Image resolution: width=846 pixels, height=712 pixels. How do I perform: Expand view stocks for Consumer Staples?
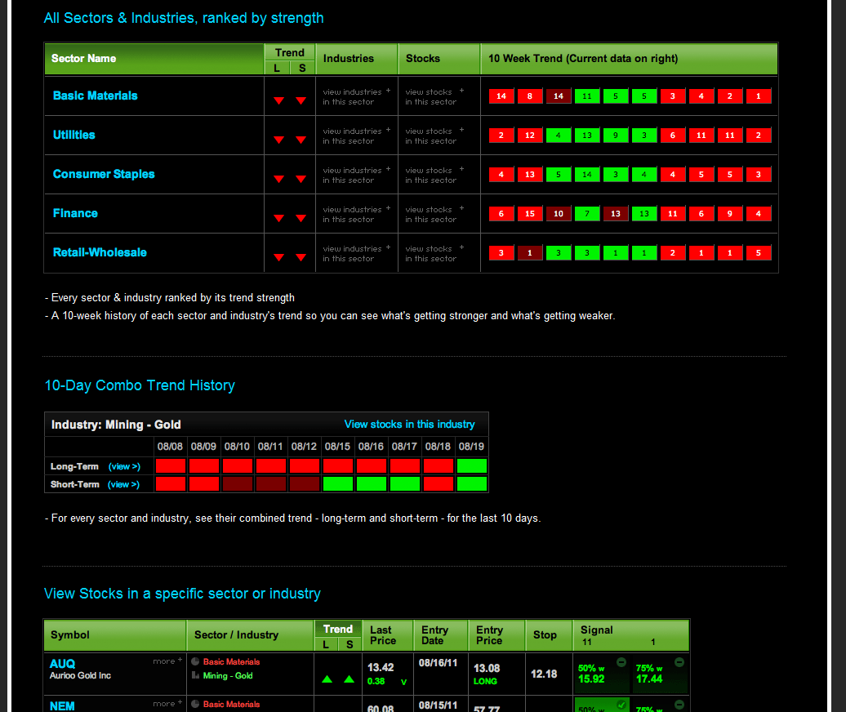click(434, 176)
